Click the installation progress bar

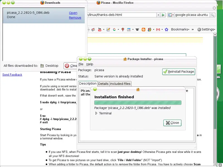tap(138, 103)
